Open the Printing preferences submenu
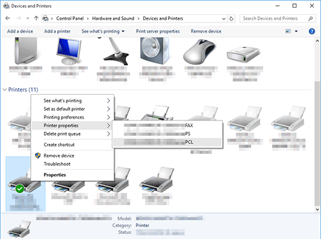 pyautogui.click(x=73, y=117)
